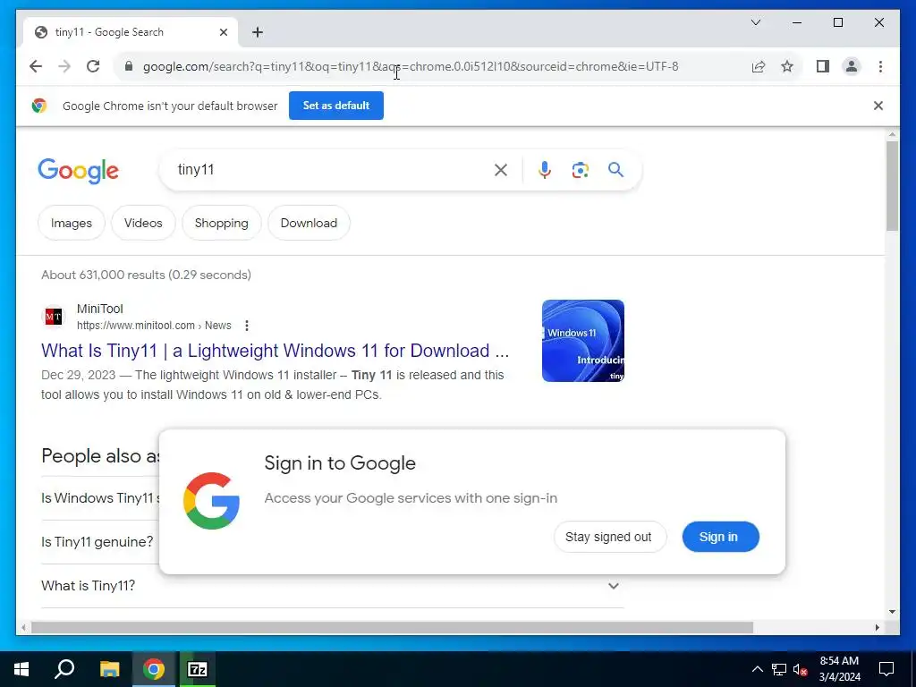Click the About 631,000 results text
The image size is (916, 687).
(x=146, y=275)
